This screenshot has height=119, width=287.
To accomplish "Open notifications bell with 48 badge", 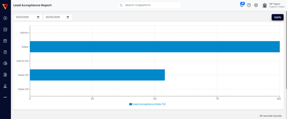I will coord(242,5).
